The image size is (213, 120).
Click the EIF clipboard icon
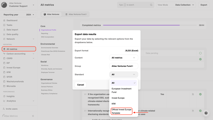[x=4, y=63]
